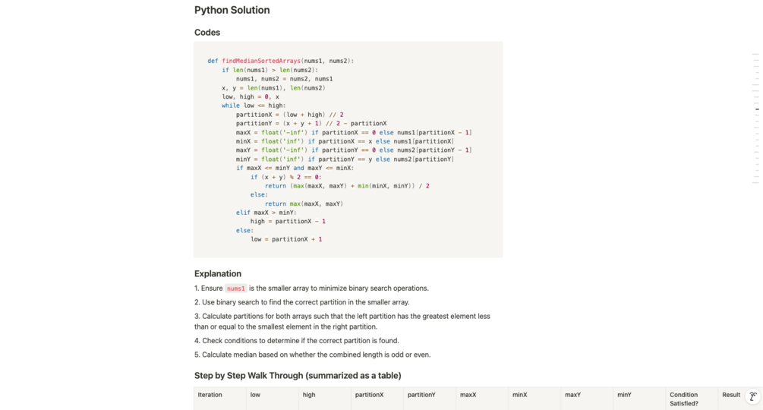
Task: Click the 'def findMedianSortedArrays' code line
Action: 281,61
